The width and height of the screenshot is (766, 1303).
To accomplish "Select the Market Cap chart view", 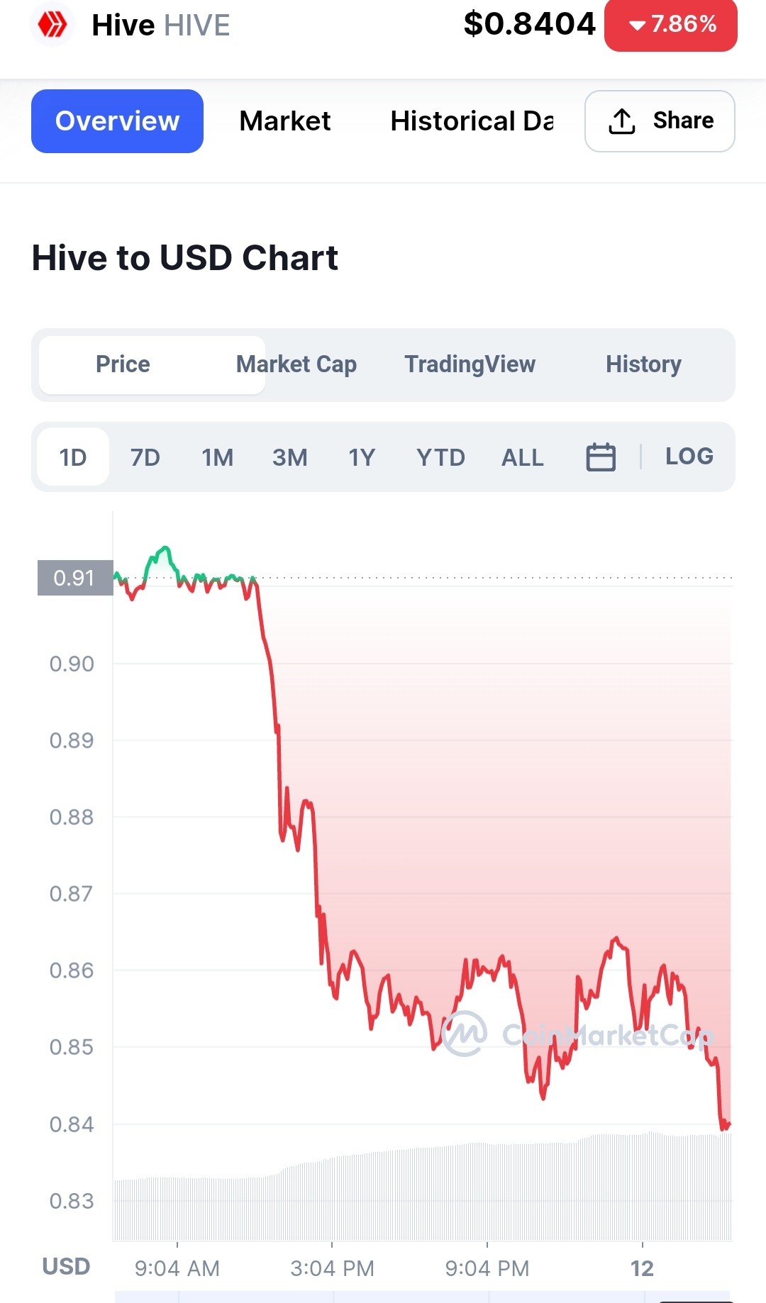I will coord(296,364).
